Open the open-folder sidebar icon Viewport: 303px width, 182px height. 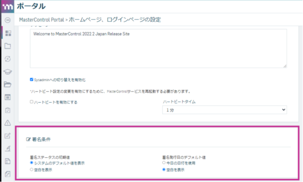(8, 84)
